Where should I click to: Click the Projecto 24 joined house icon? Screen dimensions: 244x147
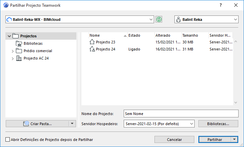coord(92,49)
